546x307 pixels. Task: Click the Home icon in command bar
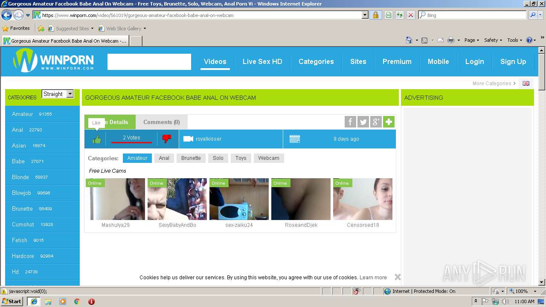pos(409,40)
